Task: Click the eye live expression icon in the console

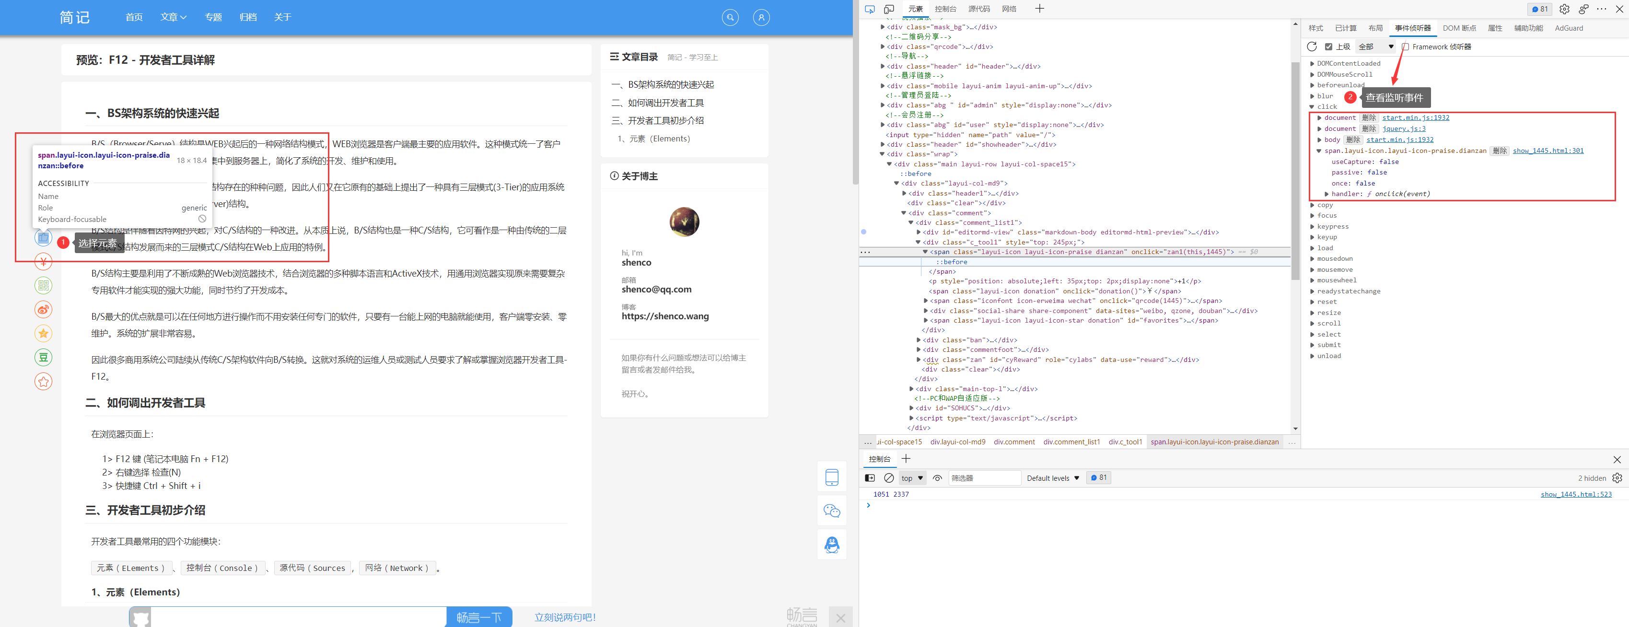Action: 937,478
